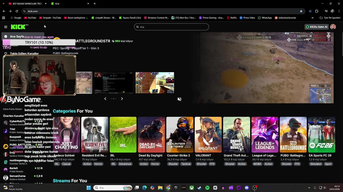Click the Adventure tag under IRL card

[x=125, y=164]
